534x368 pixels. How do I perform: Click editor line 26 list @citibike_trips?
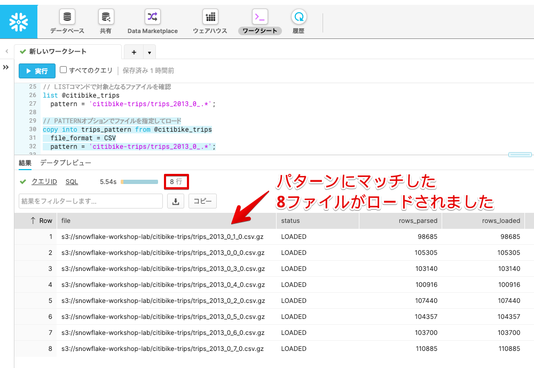(x=81, y=95)
